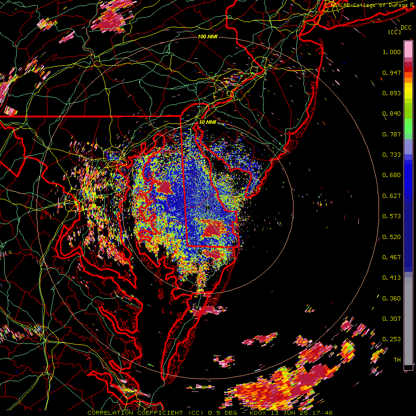
Task: Select the gray low-value color bar segment
Action: [408, 321]
